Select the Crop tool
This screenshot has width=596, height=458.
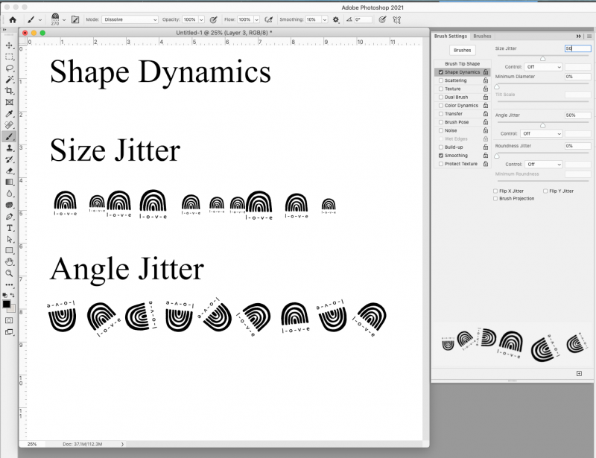point(9,91)
